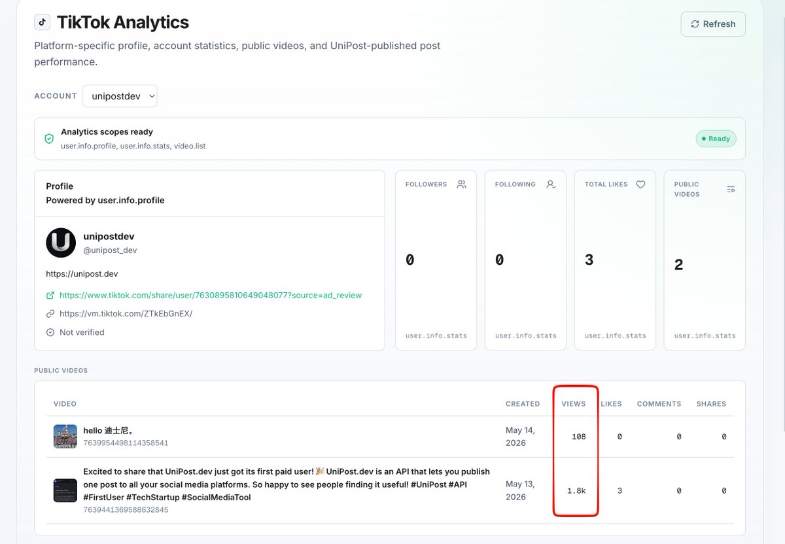Viewport: 785px width, 544px height.
Task: Click the green shield check icon
Action: (x=49, y=139)
